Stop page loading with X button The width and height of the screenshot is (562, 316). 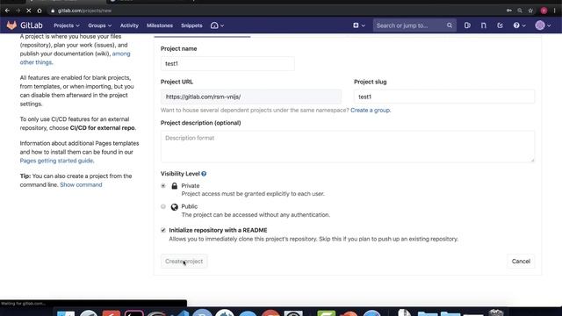click(x=29, y=11)
